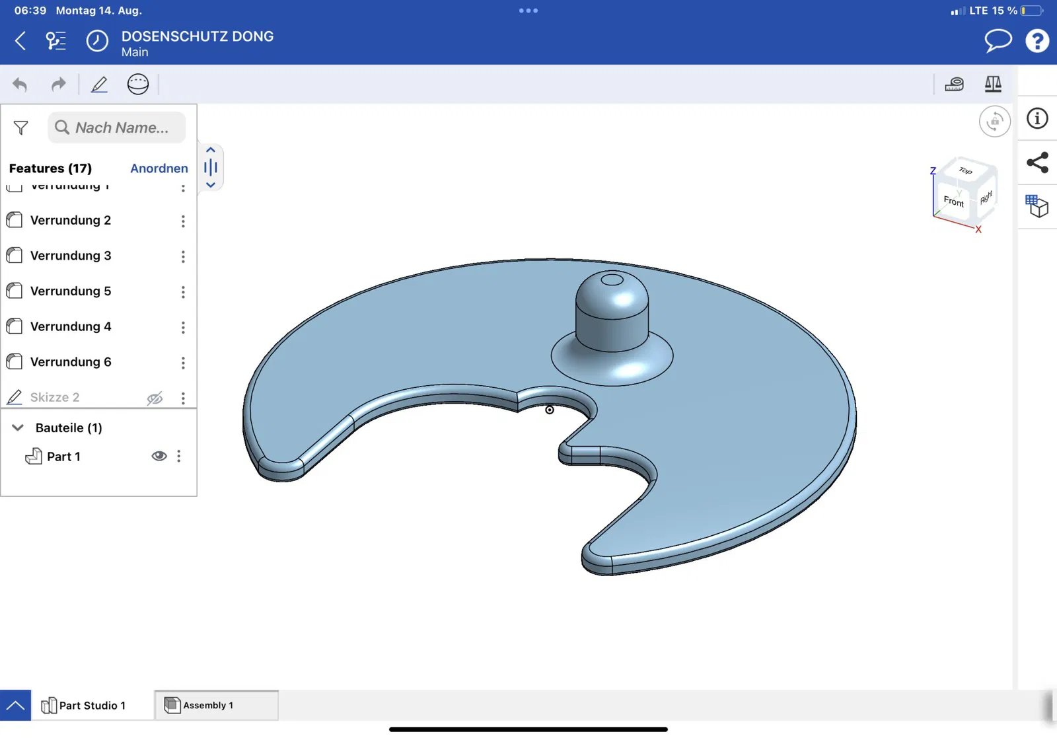The image size is (1057, 738).
Task: Expand the tab manager chevron
Action: click(15, 706)
